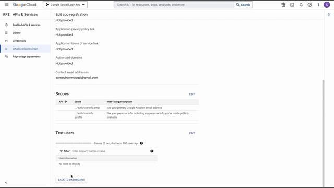Click the Filter funnel icon
Viewport: 334px width, 188px height.
61,151
